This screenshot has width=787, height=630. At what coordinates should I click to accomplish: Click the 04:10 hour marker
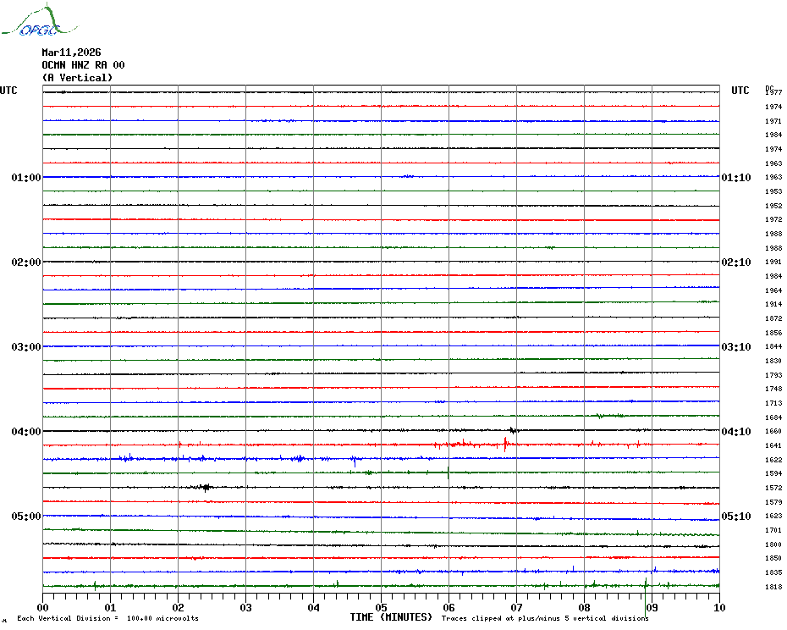pyautogui.click(x=735, y=432)
